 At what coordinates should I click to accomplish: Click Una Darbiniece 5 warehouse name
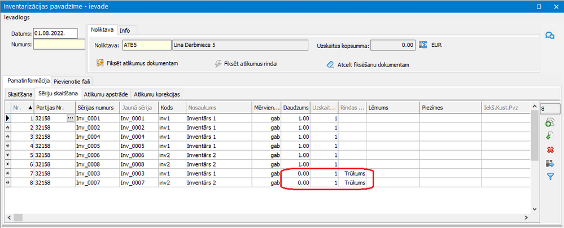tap(241, 45)
